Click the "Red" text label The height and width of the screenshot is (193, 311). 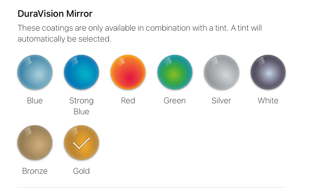coord(128,101)
